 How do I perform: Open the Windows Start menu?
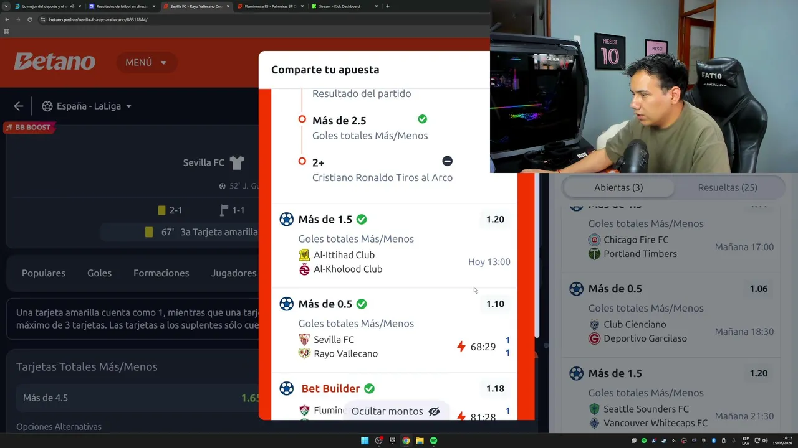365,441
